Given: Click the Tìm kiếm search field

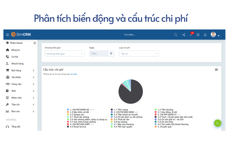Looking at the screenshot, I should pos(130,35).
